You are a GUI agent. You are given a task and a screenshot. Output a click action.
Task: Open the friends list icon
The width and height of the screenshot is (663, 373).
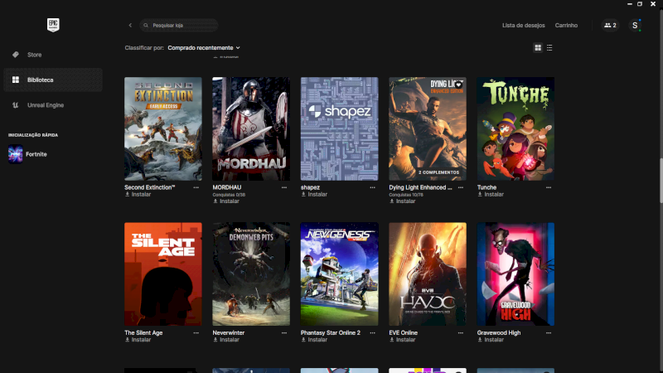tap(610, 26)
